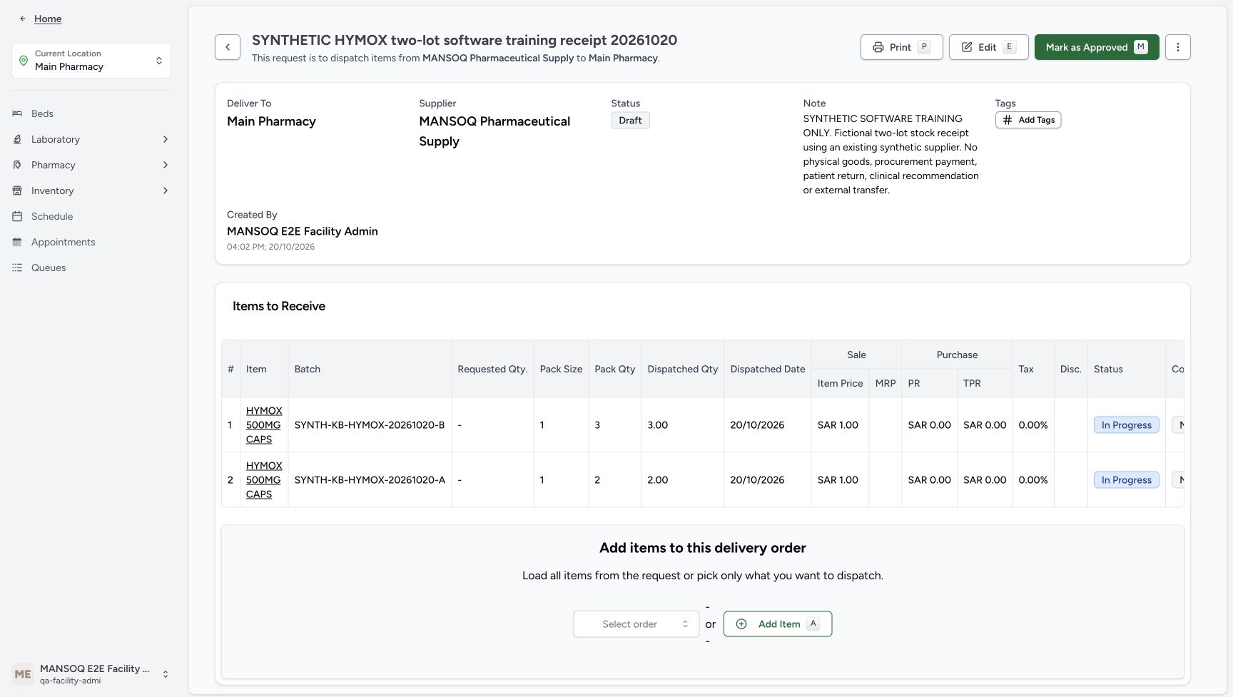Expand the Inventory menu chevron
This screenshot has width=1233, height=697.
point(166,190)
